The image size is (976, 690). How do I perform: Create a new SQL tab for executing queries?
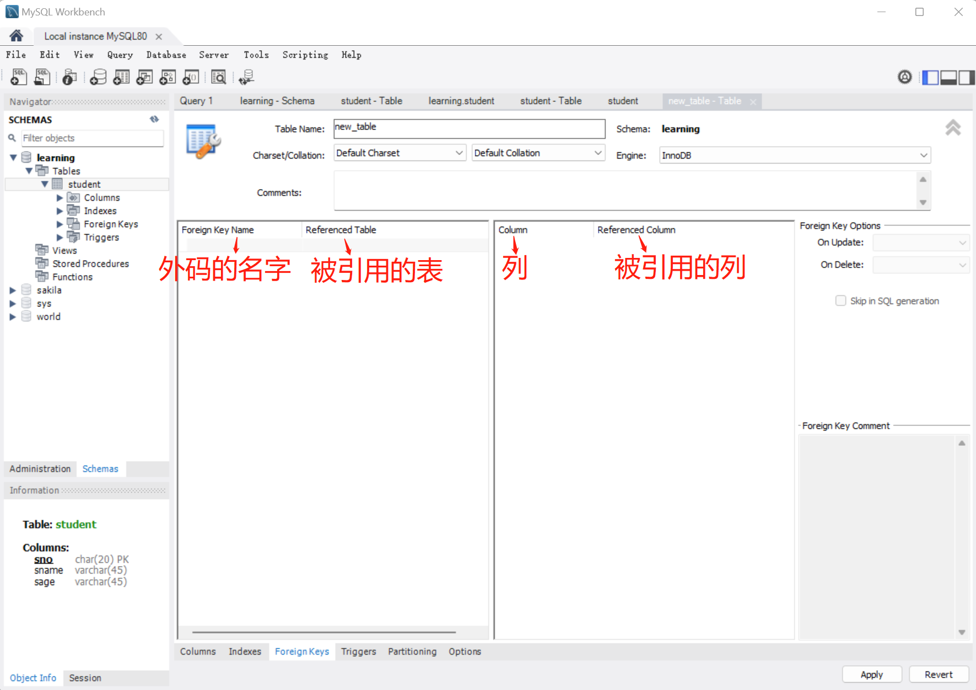[18, 77]
